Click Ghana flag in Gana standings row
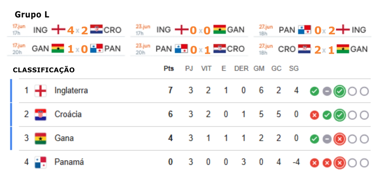The height and width of the screenshot is (173, 379). point(41,139)
